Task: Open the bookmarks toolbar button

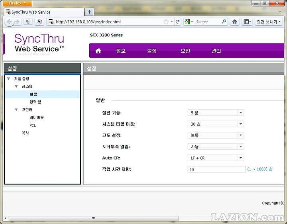Action: [247, 22]
